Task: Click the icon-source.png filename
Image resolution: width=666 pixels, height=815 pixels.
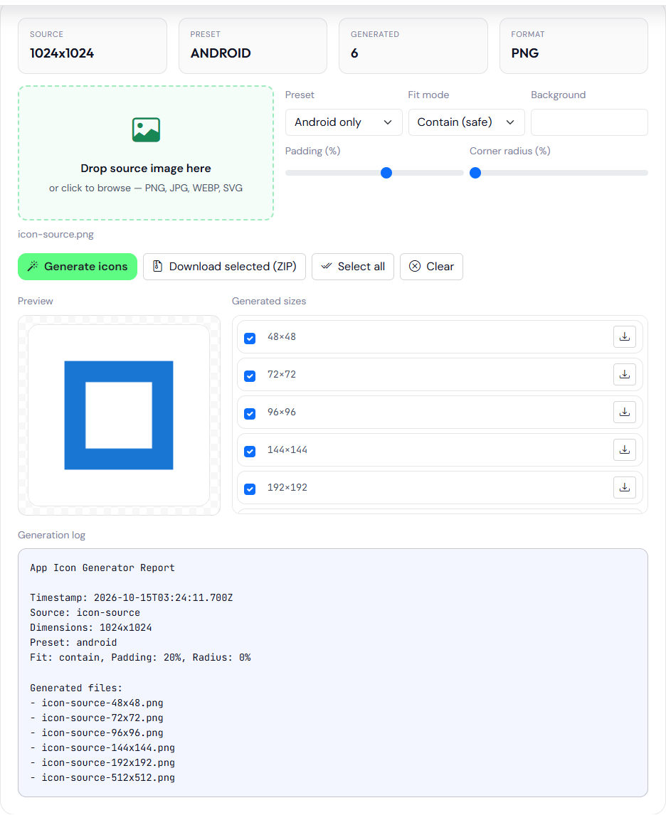Action: 55,235
